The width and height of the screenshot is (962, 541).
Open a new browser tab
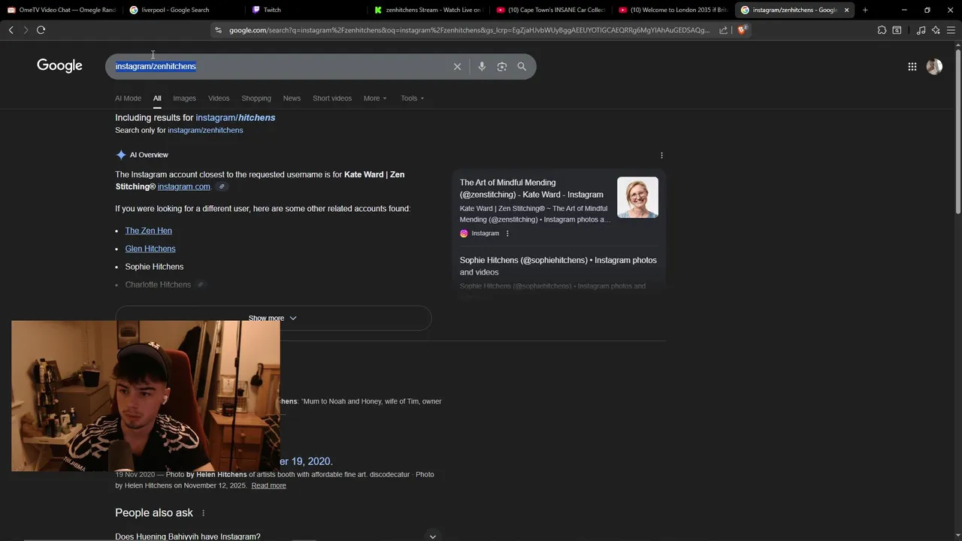[865, 10]
